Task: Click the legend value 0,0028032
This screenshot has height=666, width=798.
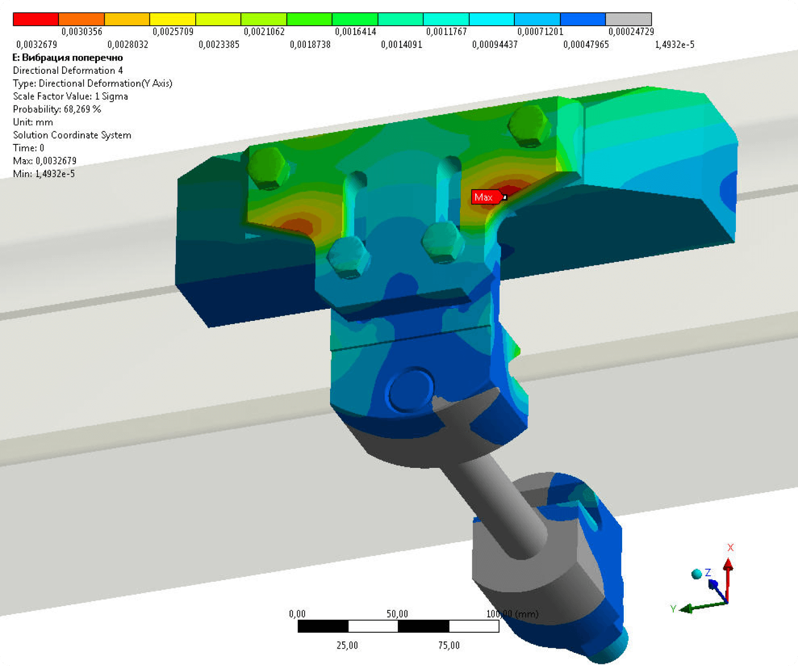Action: tap(127, 45)
